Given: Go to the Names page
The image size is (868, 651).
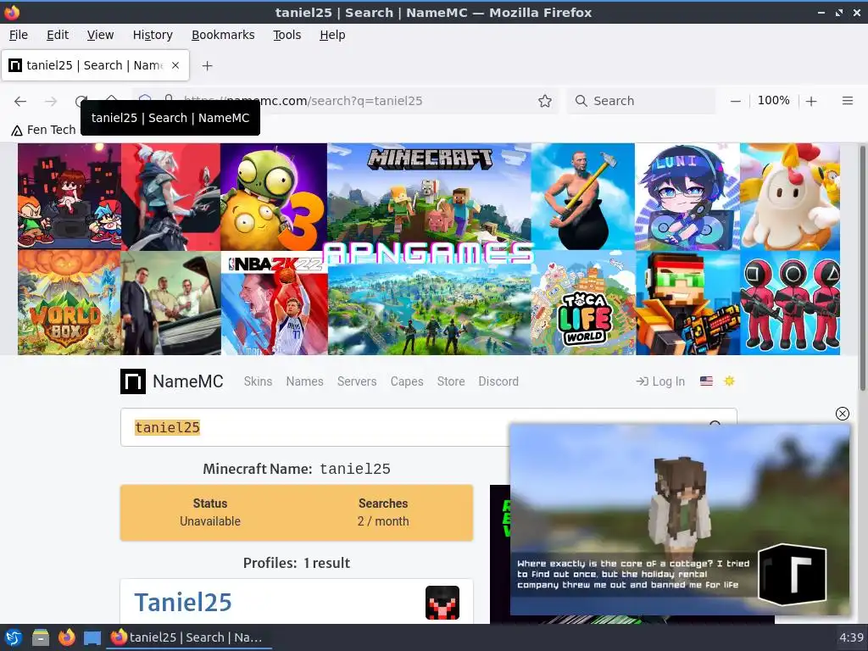Looking at the screenshot, I should click(304, 381).
